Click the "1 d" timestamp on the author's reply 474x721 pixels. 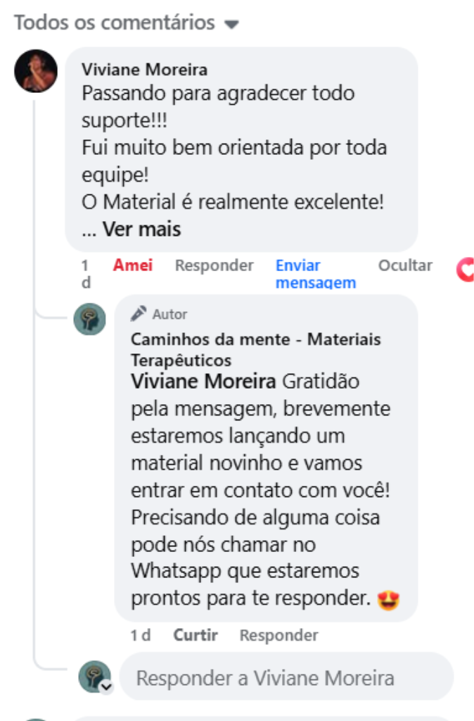point(141,635)
